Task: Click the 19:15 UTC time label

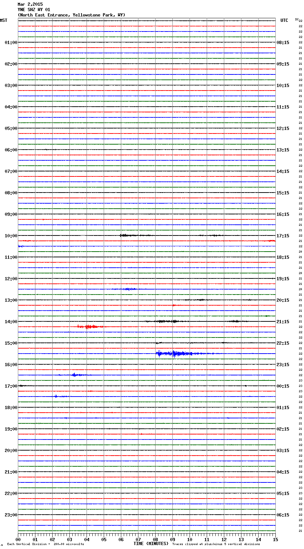Action: [x=283, y=279]
